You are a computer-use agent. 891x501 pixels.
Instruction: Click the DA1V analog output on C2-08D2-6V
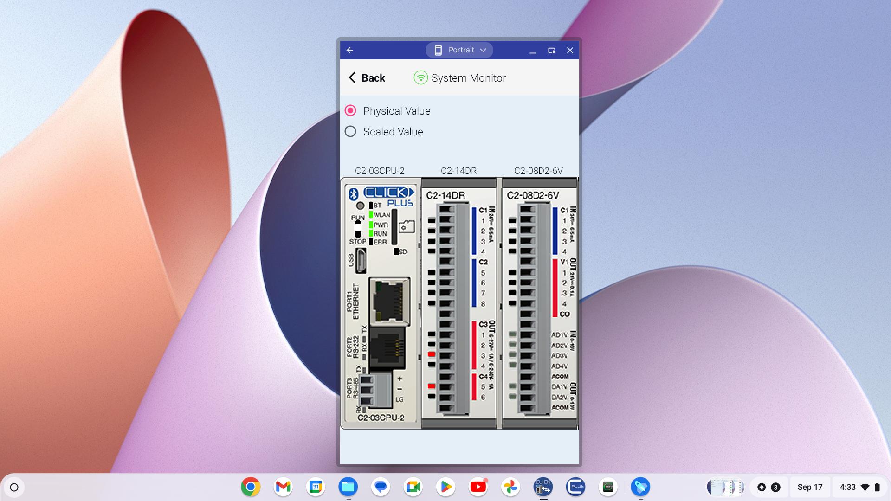(559, 387)
